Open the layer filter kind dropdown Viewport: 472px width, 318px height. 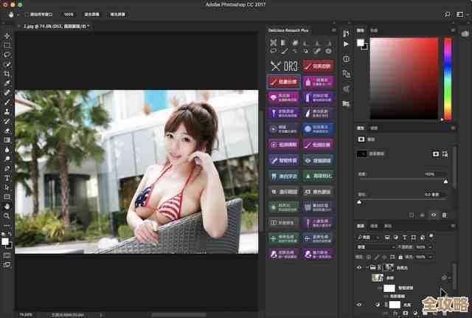369,238
